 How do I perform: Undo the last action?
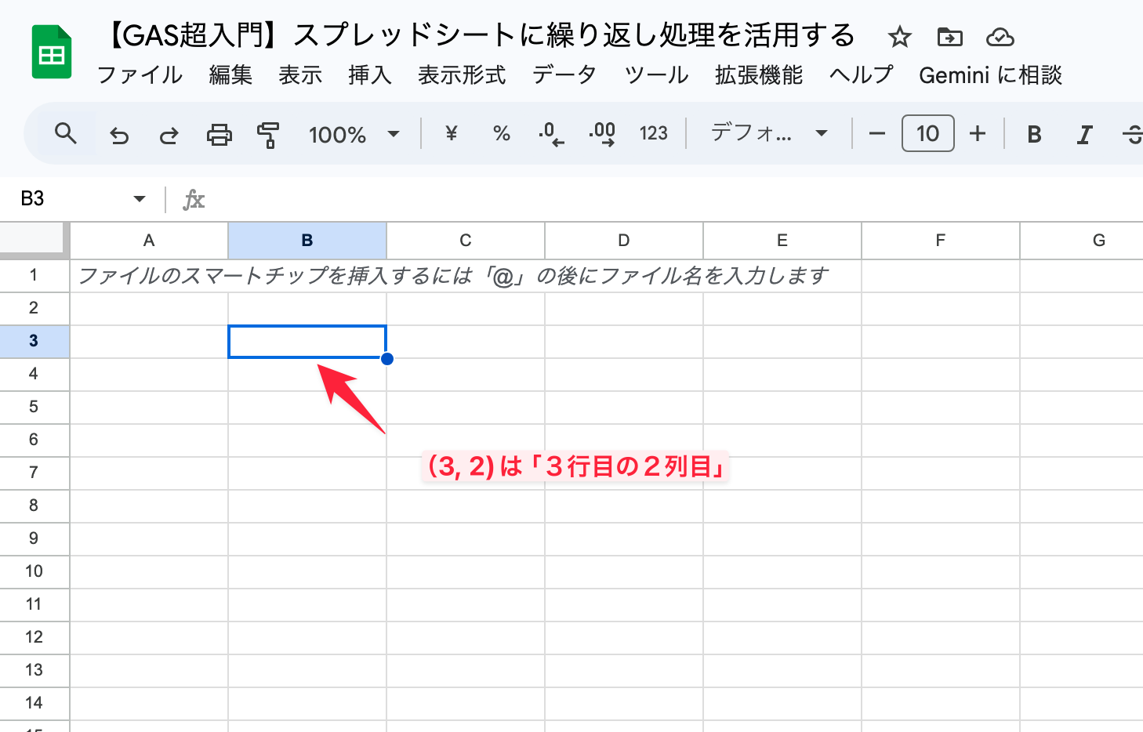tap(119, 135)
